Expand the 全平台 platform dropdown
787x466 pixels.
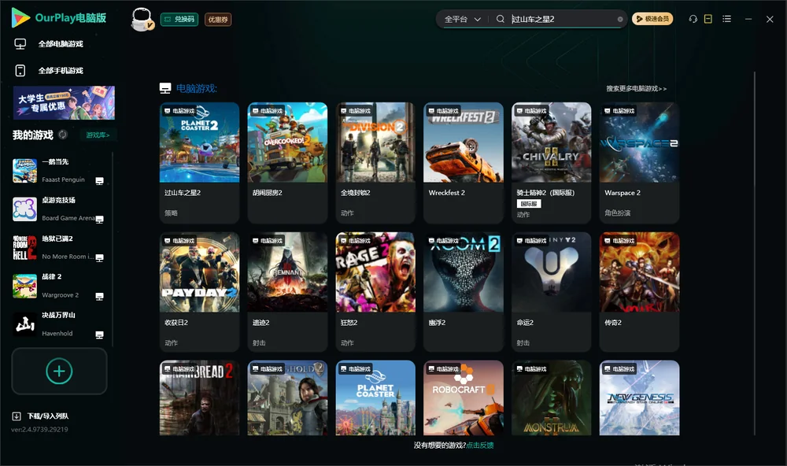click(462, 19)
